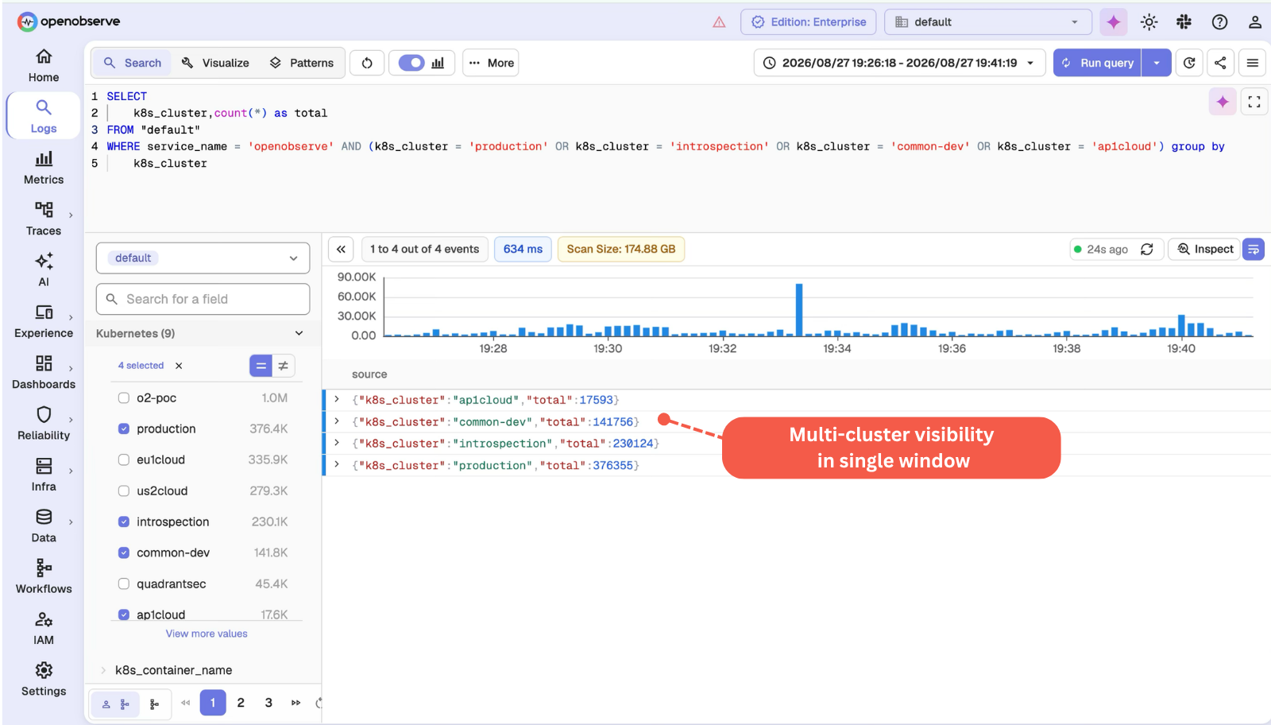Open the Settings section
The width and height of the screenshot is (1271, 725).
coord(44,679)
